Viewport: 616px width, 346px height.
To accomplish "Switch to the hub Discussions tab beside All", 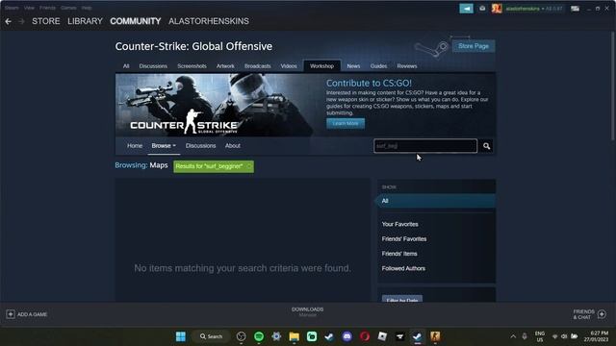I will coord(153,66).
